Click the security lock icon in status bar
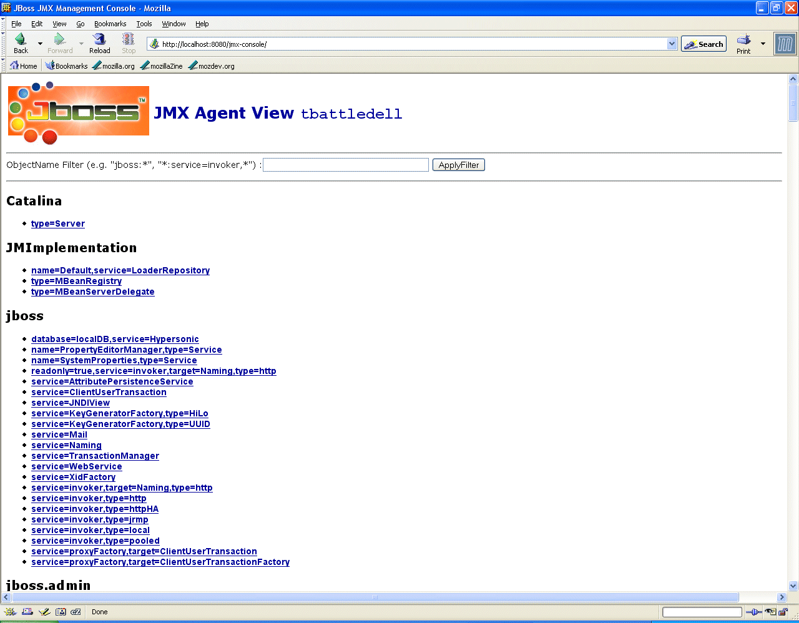 (x=783, y=612)
